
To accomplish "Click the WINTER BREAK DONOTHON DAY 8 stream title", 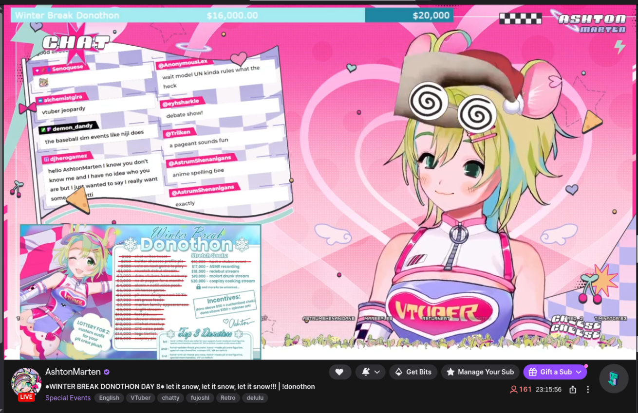I will click(180, 387).
